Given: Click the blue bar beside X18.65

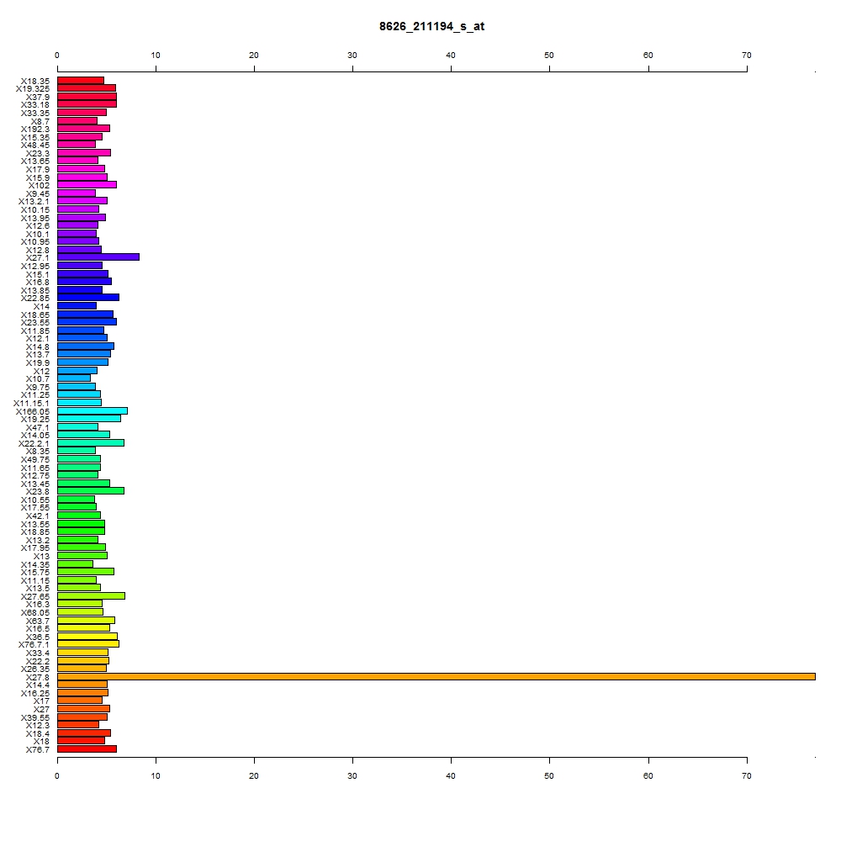Looking at the screenshot, I should (85, 315).
